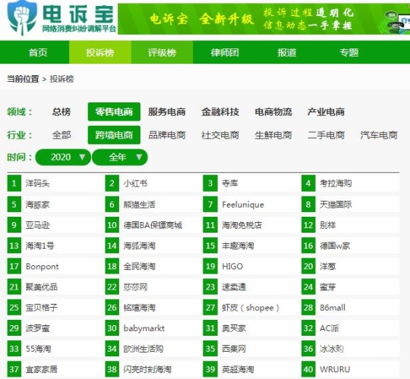Click 奥买家 in the ranking

(234, 328)
